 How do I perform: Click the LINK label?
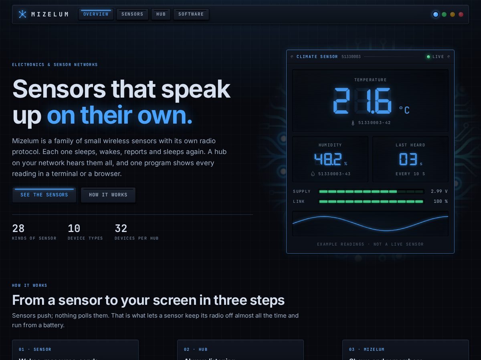299,202
